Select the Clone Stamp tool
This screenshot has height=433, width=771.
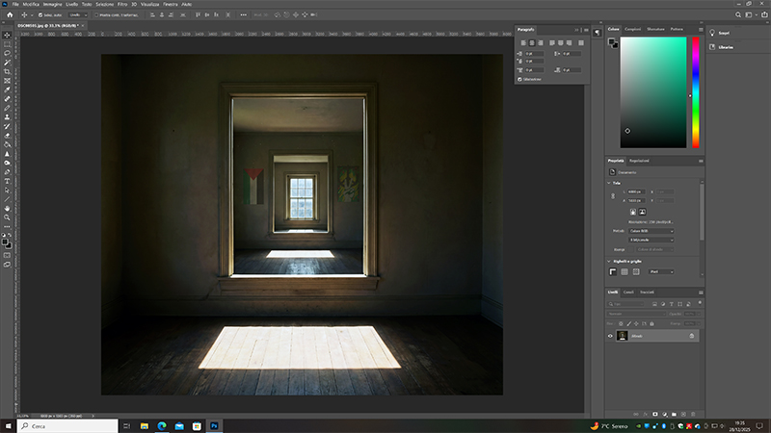pos(7,117)
